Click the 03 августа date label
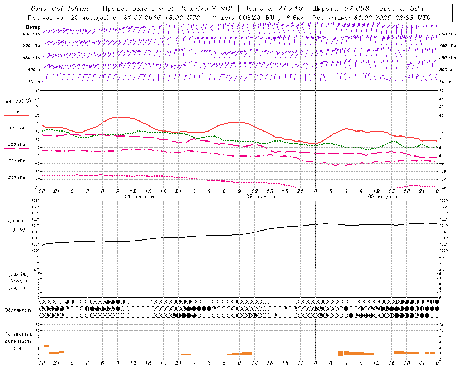 point(383,197)
